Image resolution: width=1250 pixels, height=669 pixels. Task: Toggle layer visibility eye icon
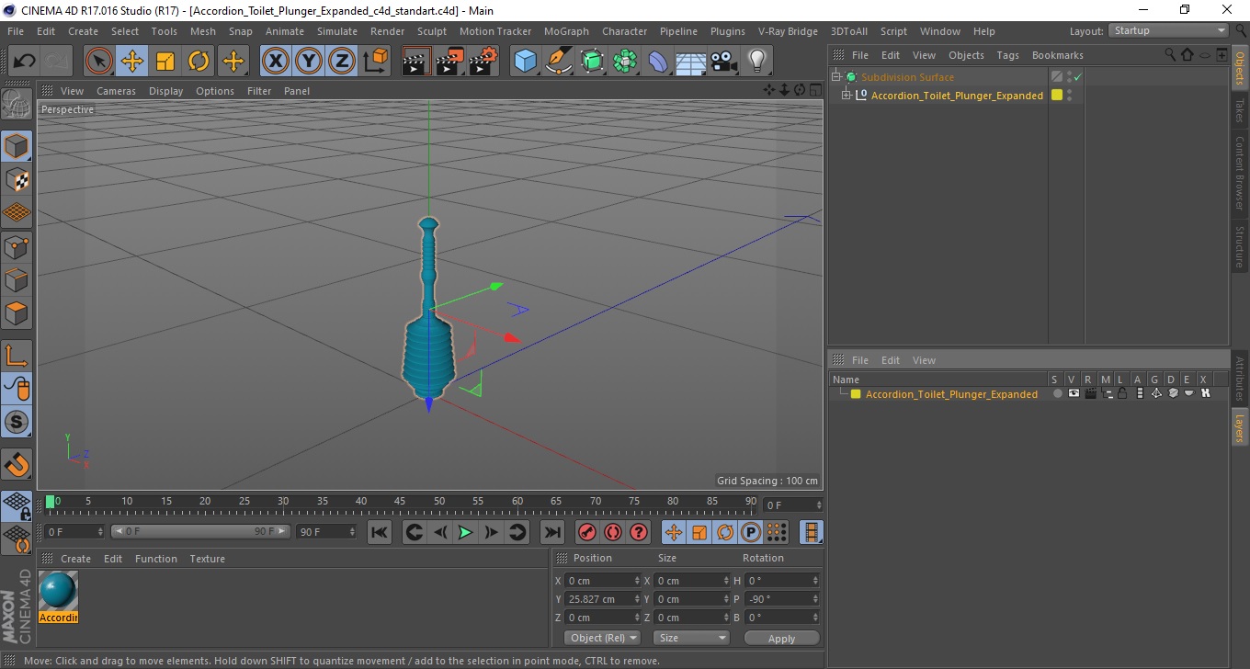(x=1073, y=393)
